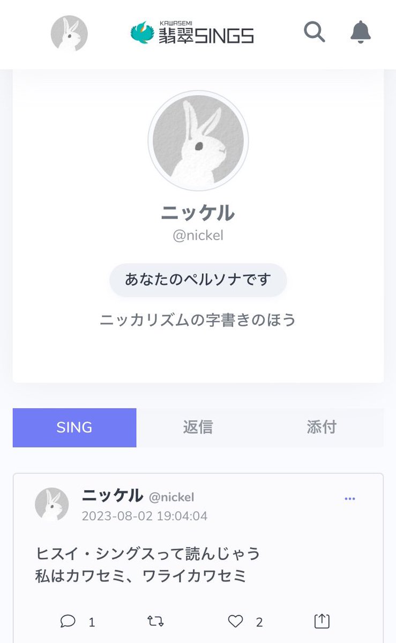This screenshot has height=643, width=396.
Task: Click the post text about ヒスイ・シングス
Action: 147,564
